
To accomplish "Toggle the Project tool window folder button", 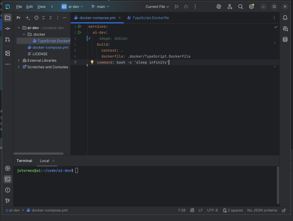I will coord(8,18).
